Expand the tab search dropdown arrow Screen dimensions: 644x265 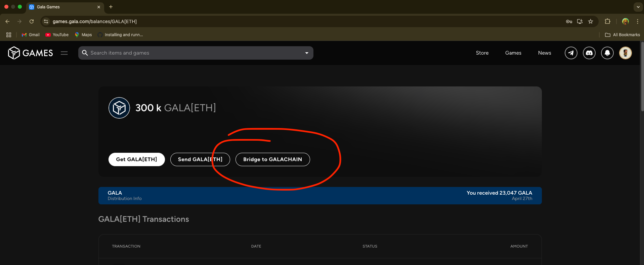point(638,7)
